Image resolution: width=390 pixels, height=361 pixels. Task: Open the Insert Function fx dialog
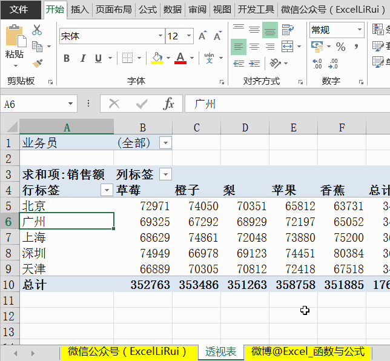point(168,104)
